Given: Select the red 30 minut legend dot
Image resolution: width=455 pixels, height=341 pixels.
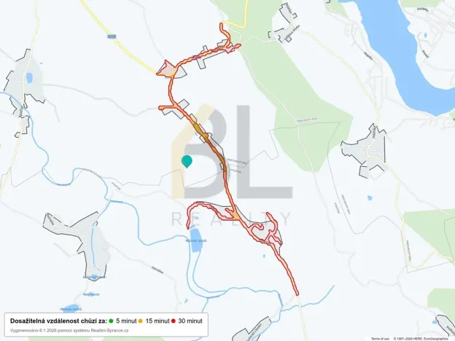Looking at the screenshot, I should tap(174, 321).
